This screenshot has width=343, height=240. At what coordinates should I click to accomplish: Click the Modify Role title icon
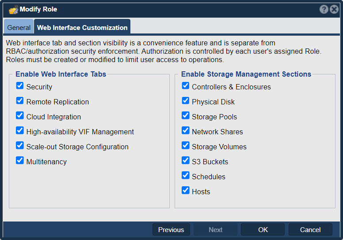coord(13,10)
